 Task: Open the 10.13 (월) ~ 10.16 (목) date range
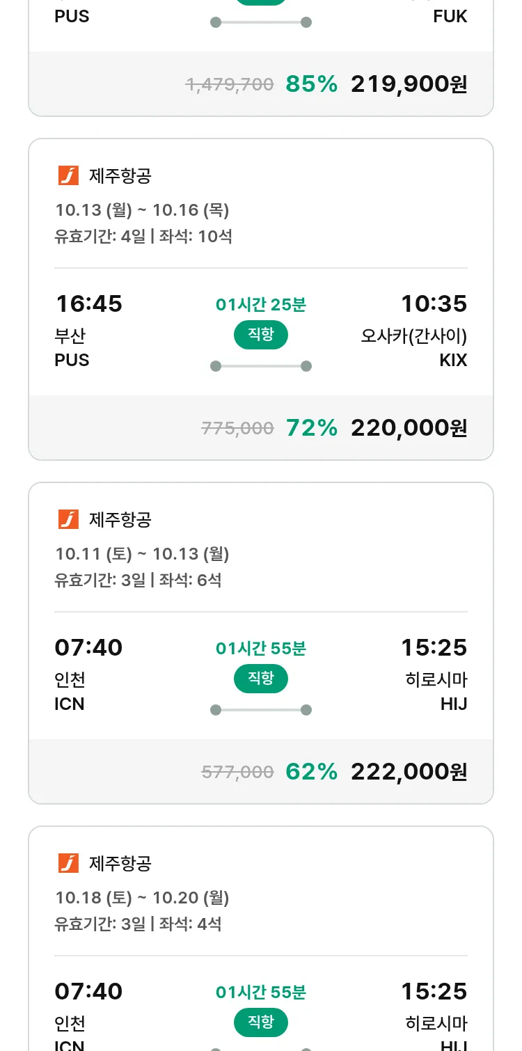pyautogui.click(x=142, y=210)
